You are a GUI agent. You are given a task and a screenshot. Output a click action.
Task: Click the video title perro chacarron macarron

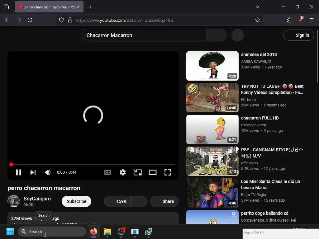click(44, 188)
